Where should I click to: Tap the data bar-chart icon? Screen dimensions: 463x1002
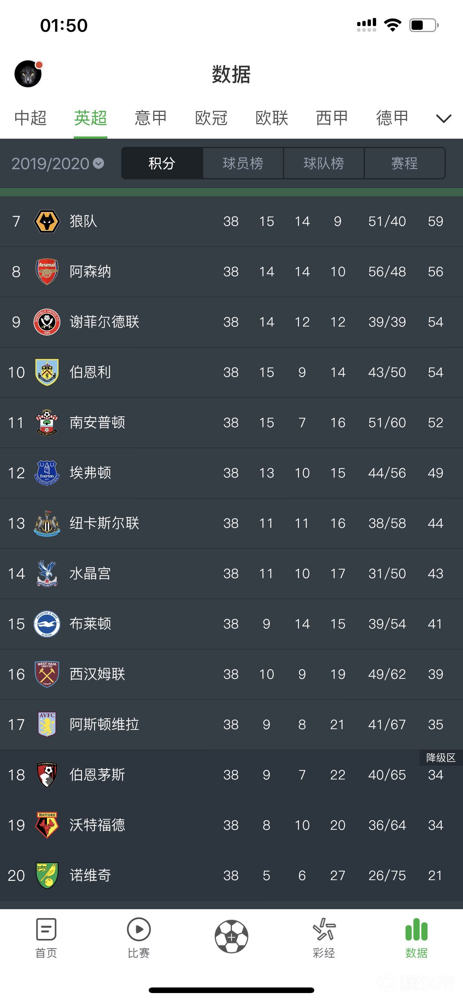click(416, 930)
